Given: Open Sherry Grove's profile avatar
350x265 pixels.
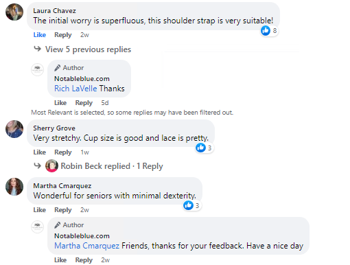Looking at the screenshot, I should [14, 129].
